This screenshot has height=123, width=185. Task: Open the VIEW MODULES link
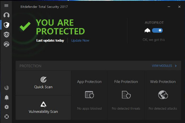tap(162, 66)
